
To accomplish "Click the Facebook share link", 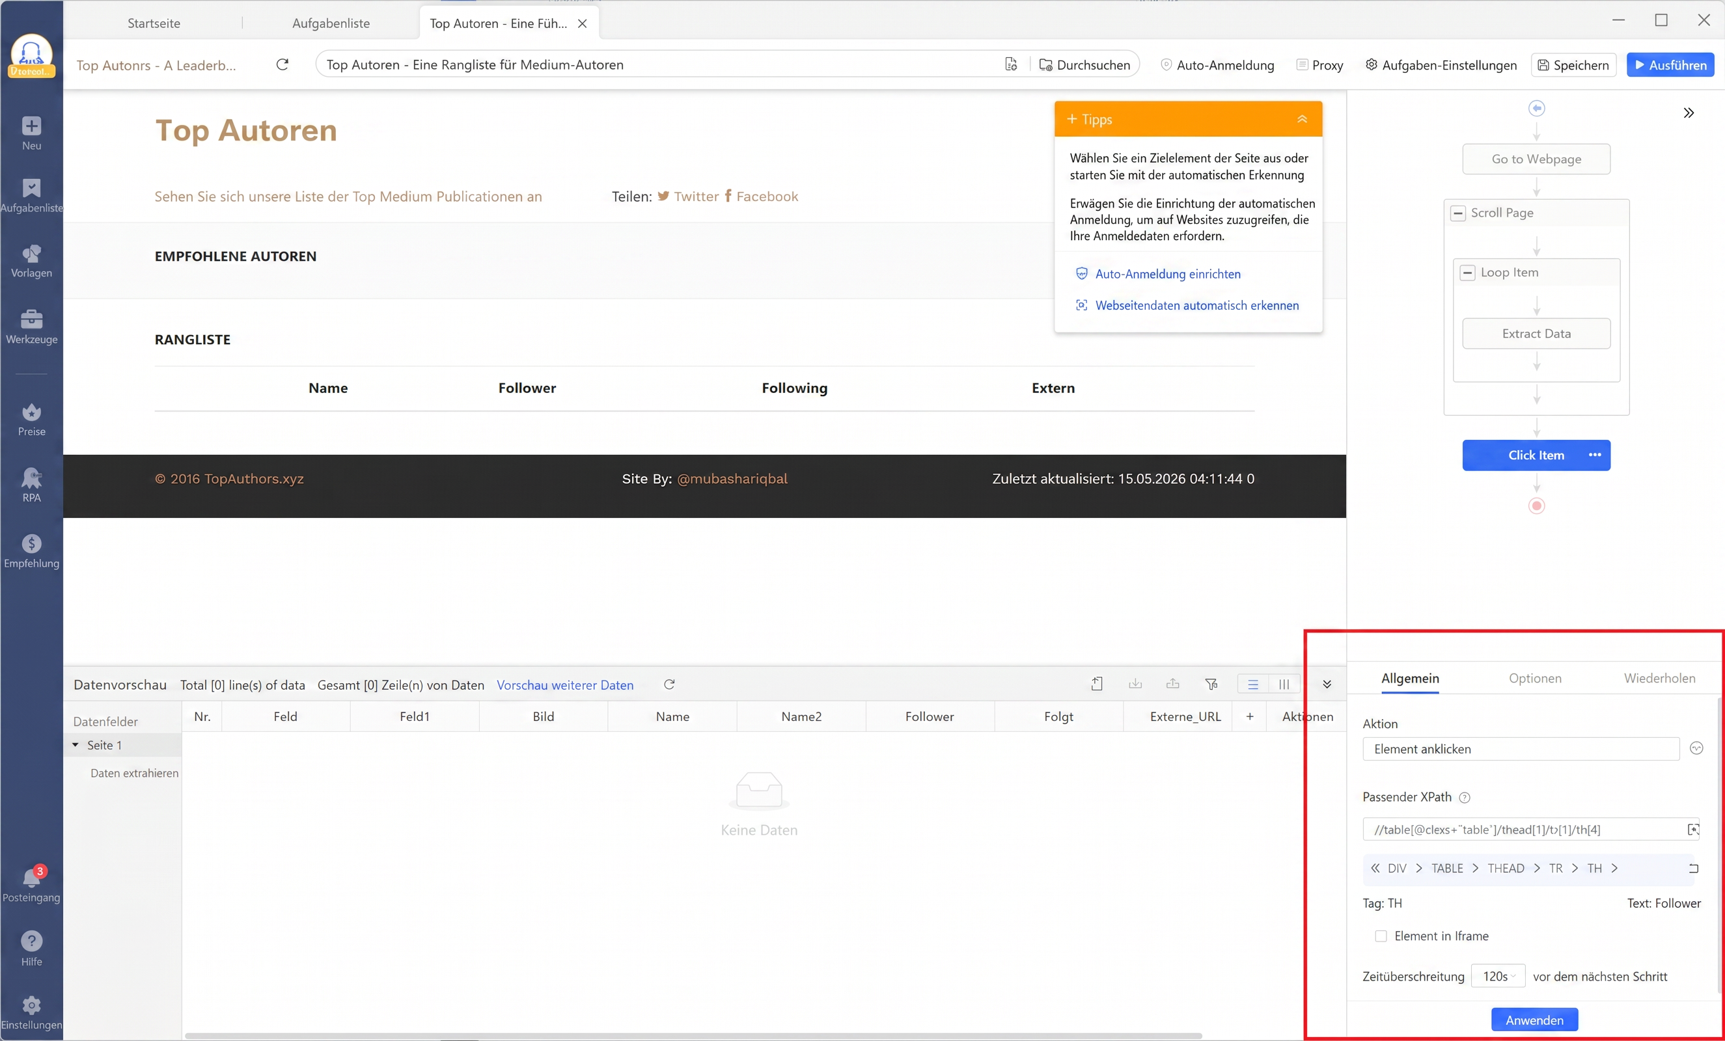I will [761, 196].
